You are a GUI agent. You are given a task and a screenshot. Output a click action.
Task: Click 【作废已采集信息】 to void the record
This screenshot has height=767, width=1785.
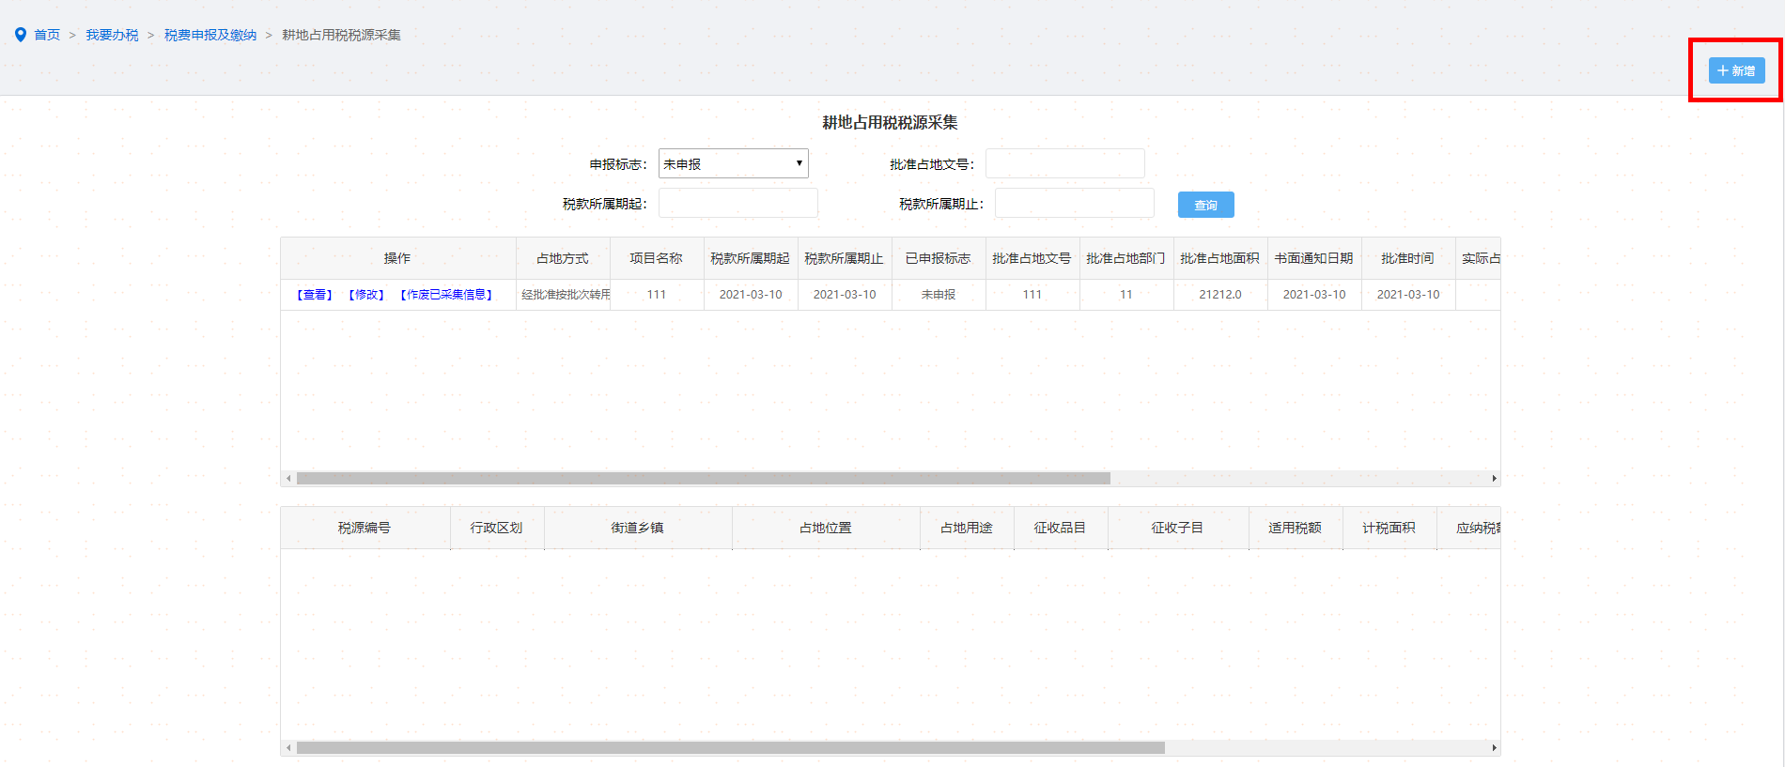coord(446,295)
